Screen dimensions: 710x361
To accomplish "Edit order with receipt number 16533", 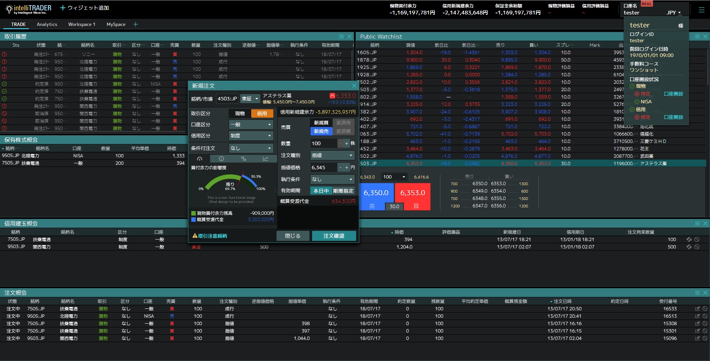I will click(697, 309).
